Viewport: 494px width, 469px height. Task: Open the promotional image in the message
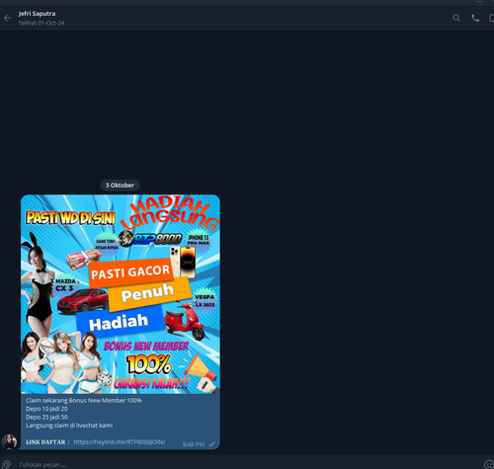121,294
